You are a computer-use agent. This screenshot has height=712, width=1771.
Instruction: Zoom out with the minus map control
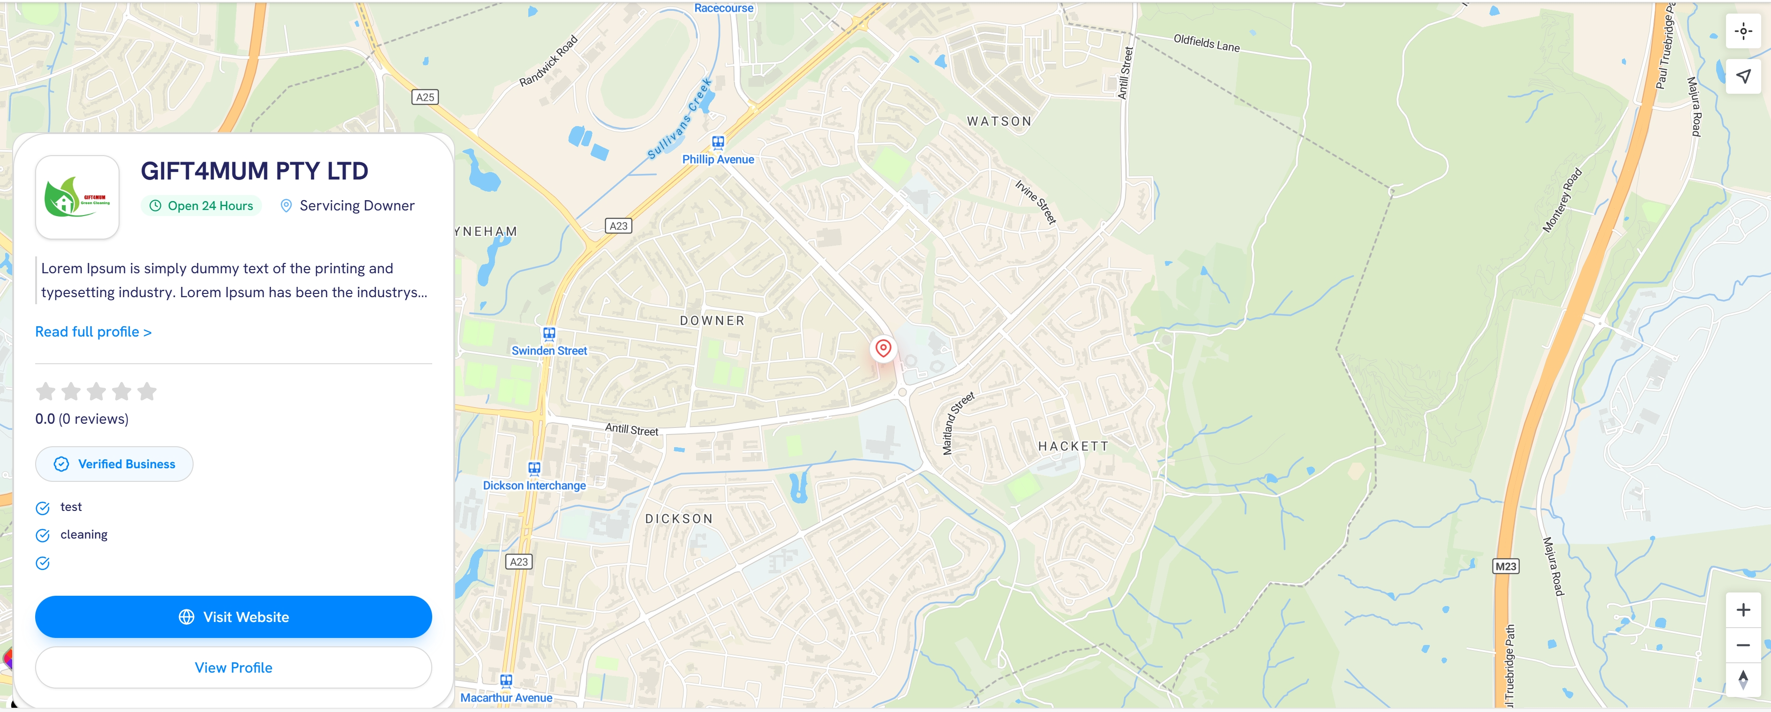(1743, 645)
